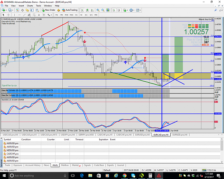Toggle chart auto scroll icon
Screen dimensions: 224x179
[114, 10]
